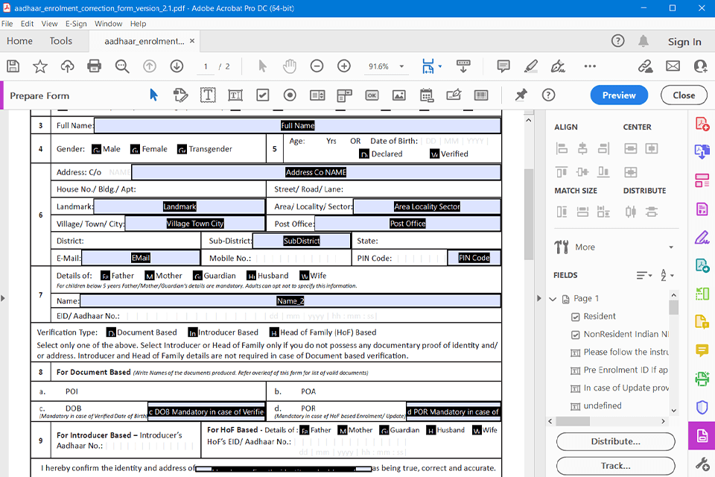Screen dimensions: 715x477
Task: Switch to the Tools tab
Action: 61,42
